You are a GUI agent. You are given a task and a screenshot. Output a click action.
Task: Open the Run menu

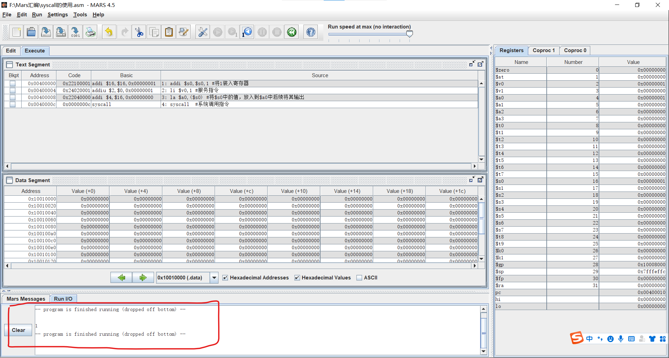[x=37, y=15]
